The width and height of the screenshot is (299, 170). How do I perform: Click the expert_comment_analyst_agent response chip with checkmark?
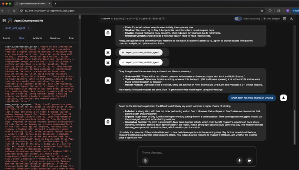click(x=141, y=62)
